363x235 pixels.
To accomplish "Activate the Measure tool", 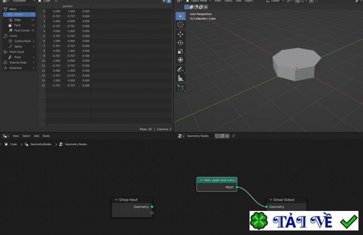I will click(181, 78).
